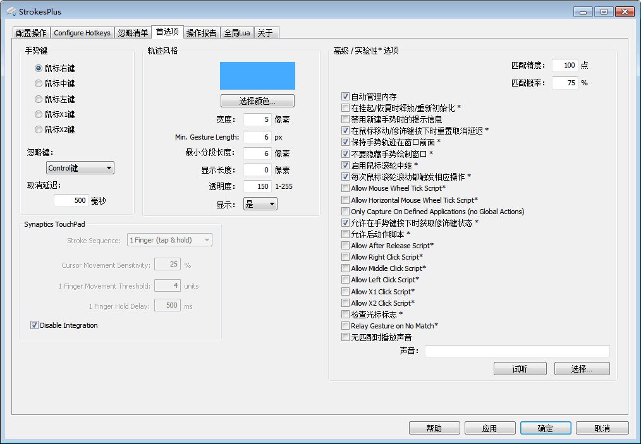Open the 忽略键 Control键 dropdown

80,167
